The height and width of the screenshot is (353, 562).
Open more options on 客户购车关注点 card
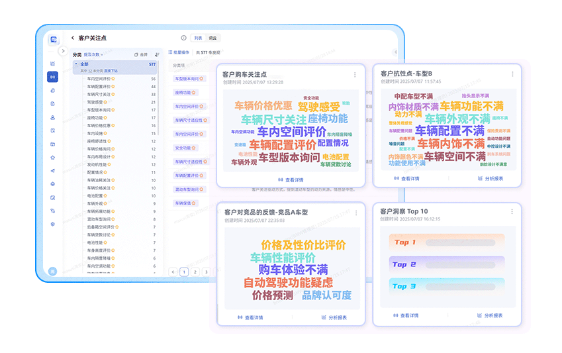pyautogui.click(x=355, y=75)
